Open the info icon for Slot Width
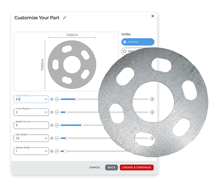The height and width of the screenshot is (188, 219). (52, 138)
